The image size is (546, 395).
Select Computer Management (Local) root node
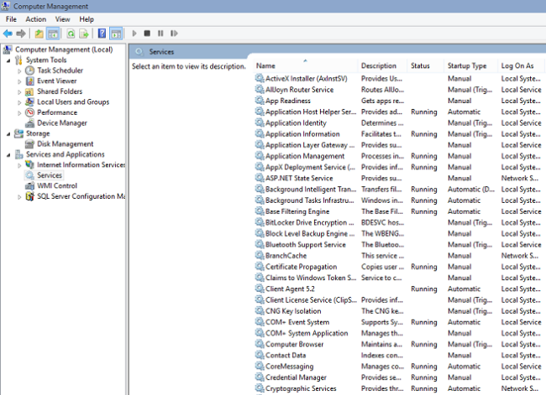[64, 49]
